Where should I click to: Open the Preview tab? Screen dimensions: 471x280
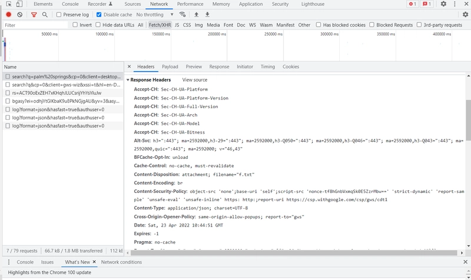click(194, 66)
